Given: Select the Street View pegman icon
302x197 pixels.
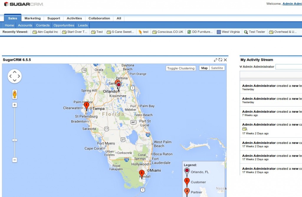Looking at the screenshot, I should (x=15, y=94).
